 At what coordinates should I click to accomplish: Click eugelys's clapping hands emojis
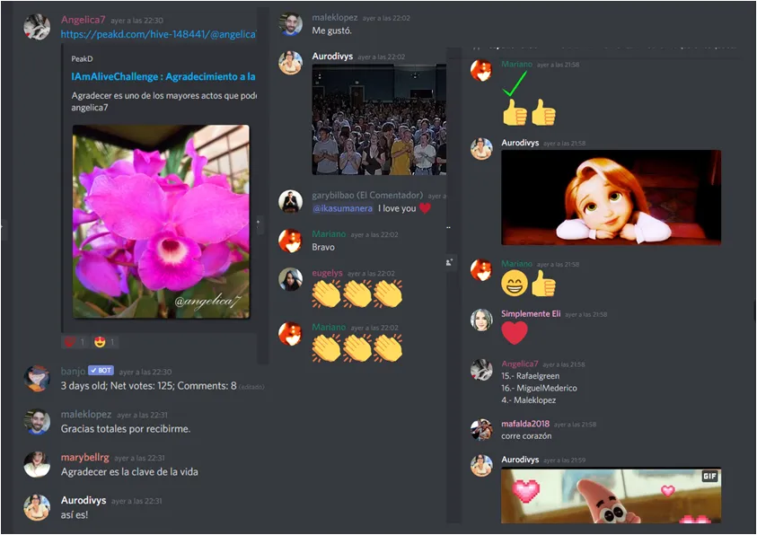click(357, 294)
